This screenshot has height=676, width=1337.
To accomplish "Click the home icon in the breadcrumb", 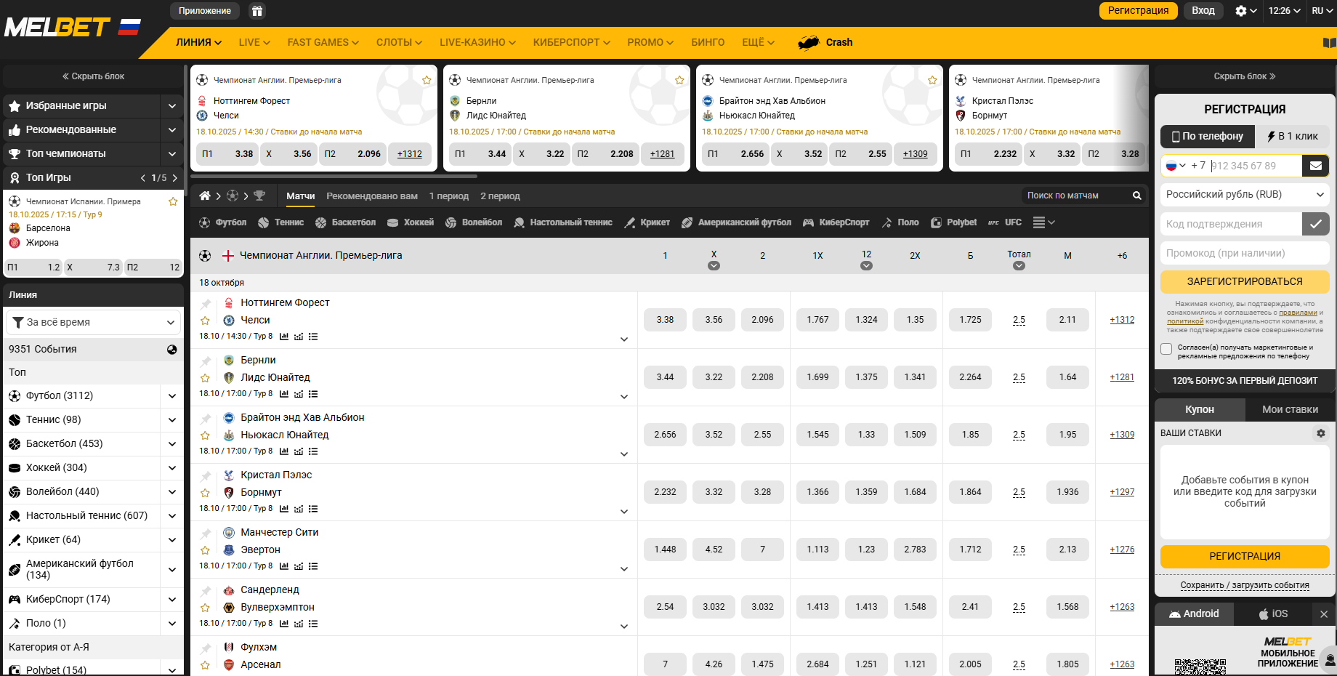I will 205,196.
